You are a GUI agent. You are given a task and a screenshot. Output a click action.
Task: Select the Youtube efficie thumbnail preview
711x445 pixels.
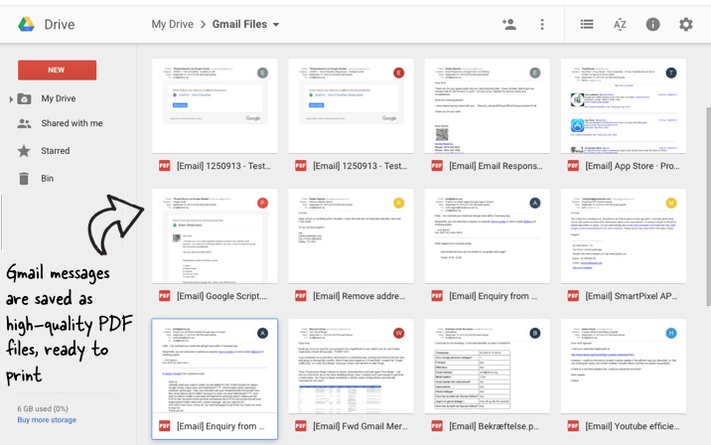623,367
